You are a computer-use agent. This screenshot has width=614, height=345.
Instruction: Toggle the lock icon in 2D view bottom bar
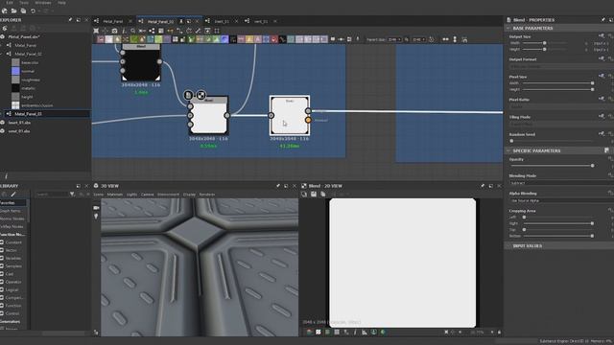click(x=499, y=333)
